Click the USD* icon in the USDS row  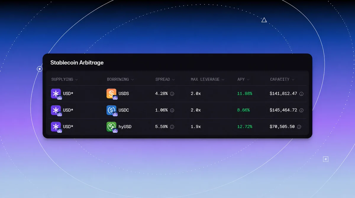point(56,94)
